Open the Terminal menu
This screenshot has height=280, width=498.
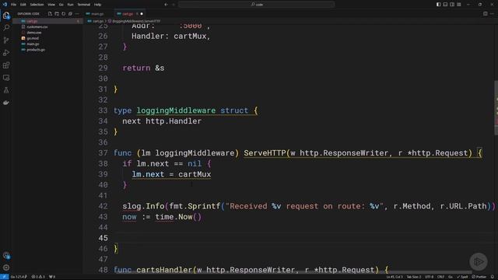pos(84,5)
